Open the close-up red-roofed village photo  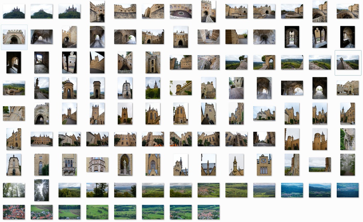tap(14, 212)
